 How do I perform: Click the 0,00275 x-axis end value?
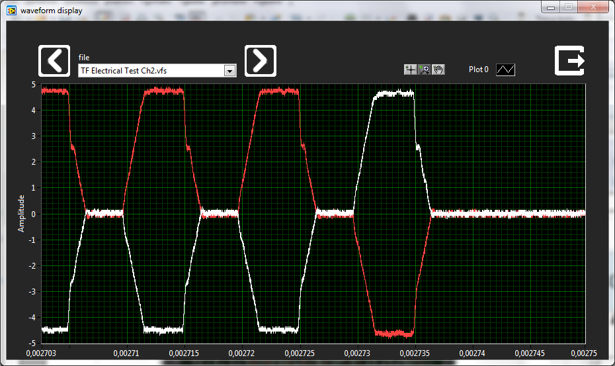tap(584, 353)
